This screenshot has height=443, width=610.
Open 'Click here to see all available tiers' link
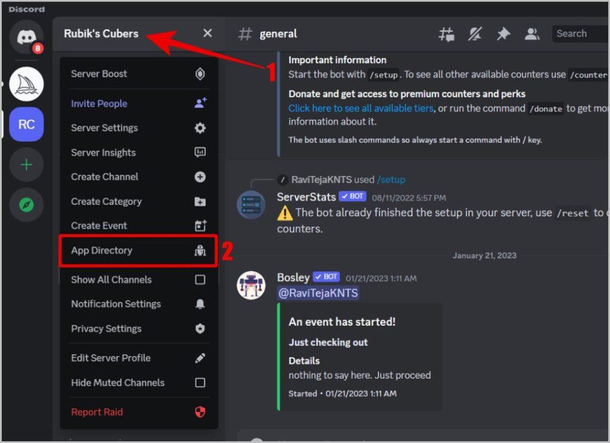coord(360,108)
